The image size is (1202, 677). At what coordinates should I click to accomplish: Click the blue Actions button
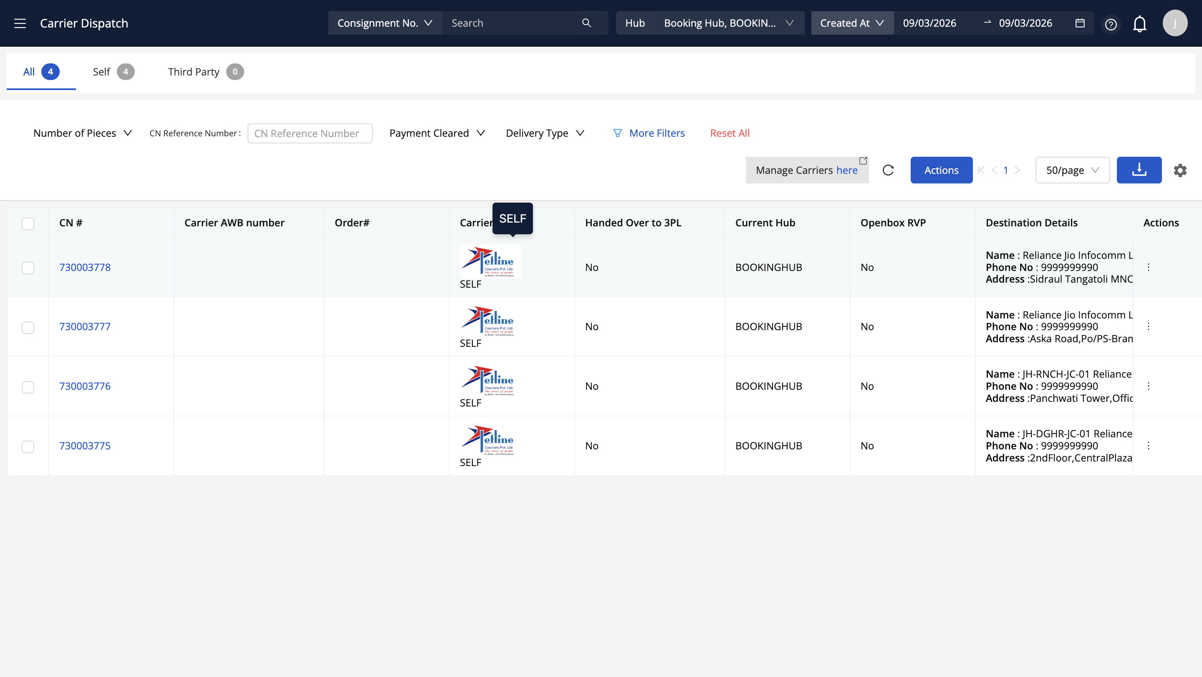[941, 170]
